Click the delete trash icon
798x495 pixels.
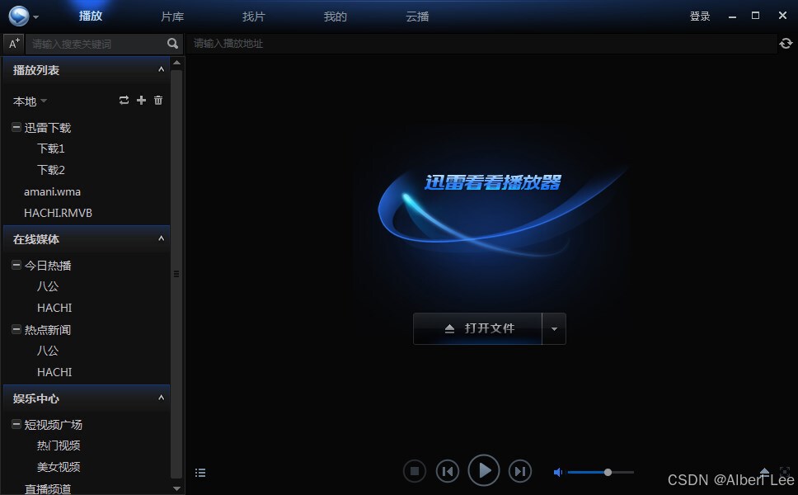pyautogui.click(x=158, y=101)
